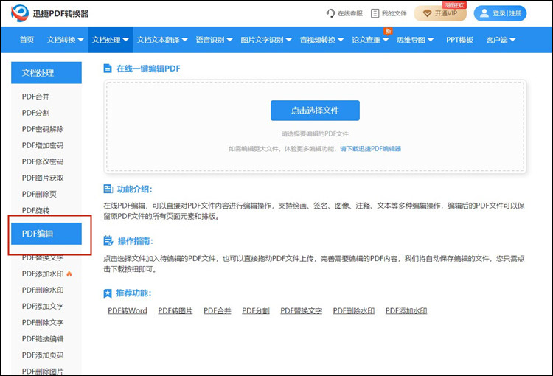Click the 文档处理 sidebar header
This screenshot has width=553, height=376.
tap(46, 73)
